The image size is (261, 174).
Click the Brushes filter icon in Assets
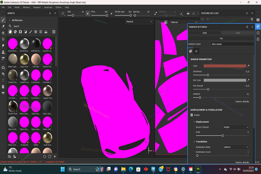coord(30,32)
